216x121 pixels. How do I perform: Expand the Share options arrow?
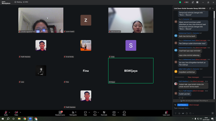click(118, 112)
